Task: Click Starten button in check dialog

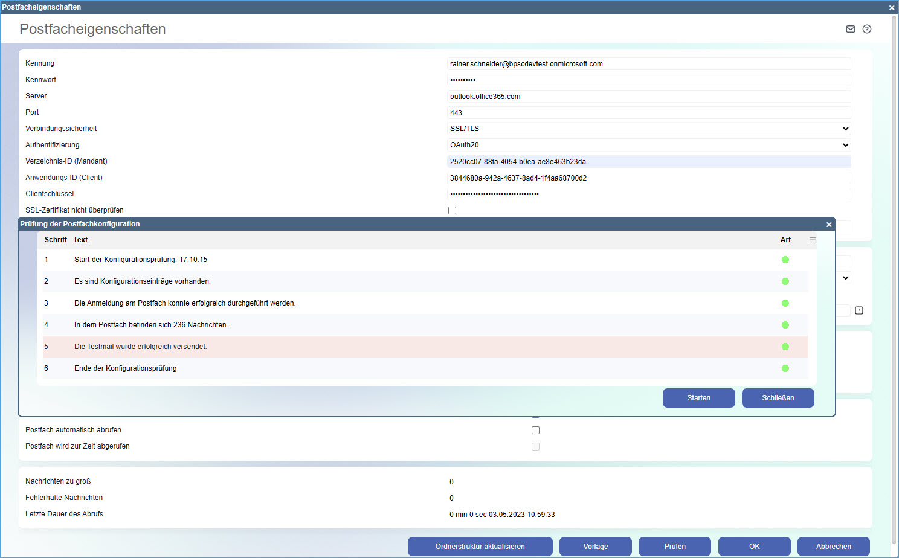Action: point(699,398)
